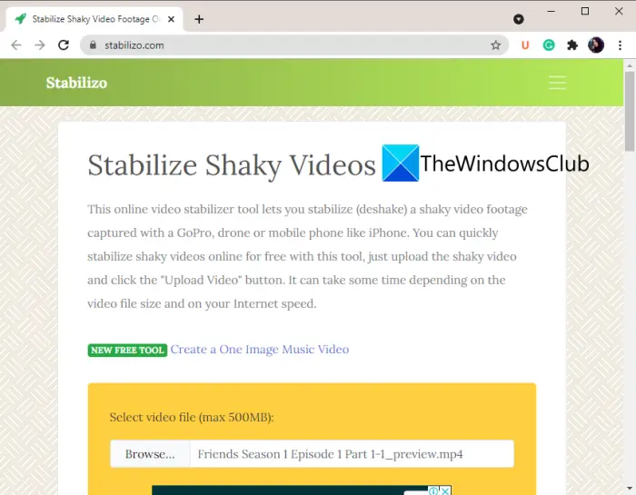636x495 pixels.
Task: Bookmark this page with the star icon
Action: [x=495, y=45]
